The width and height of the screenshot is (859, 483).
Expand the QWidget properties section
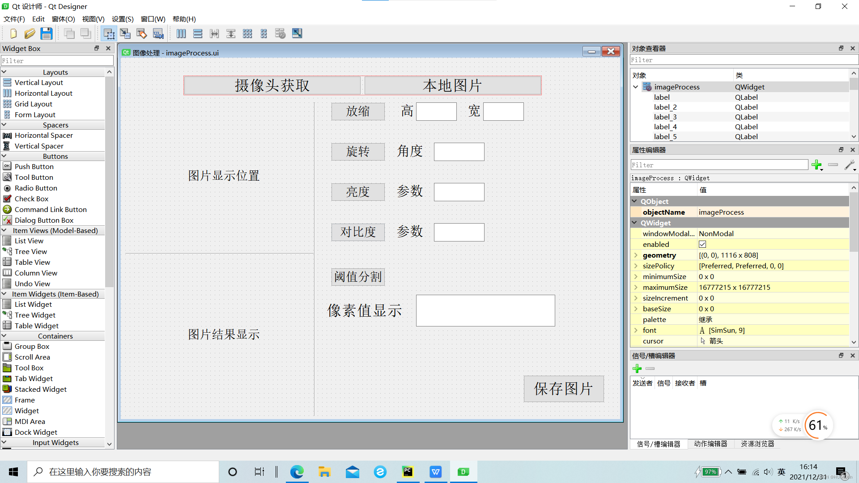pyautogui.click(x=636, y=223)
